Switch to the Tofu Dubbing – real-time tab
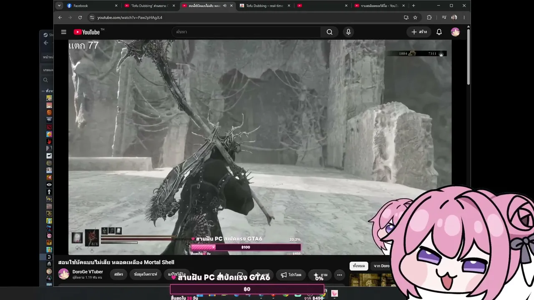The height and width of the screenshot is (300, 534). click(265, 6)
